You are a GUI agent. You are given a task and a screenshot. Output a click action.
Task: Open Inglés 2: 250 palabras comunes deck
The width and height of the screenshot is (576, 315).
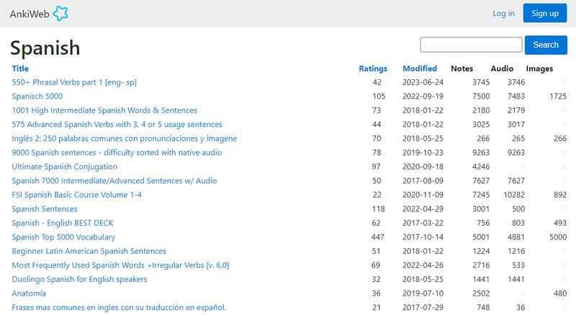[124, 138]
